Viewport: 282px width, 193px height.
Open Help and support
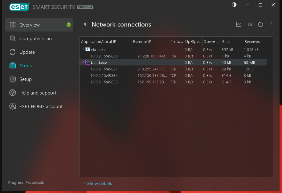coord(38,93)
